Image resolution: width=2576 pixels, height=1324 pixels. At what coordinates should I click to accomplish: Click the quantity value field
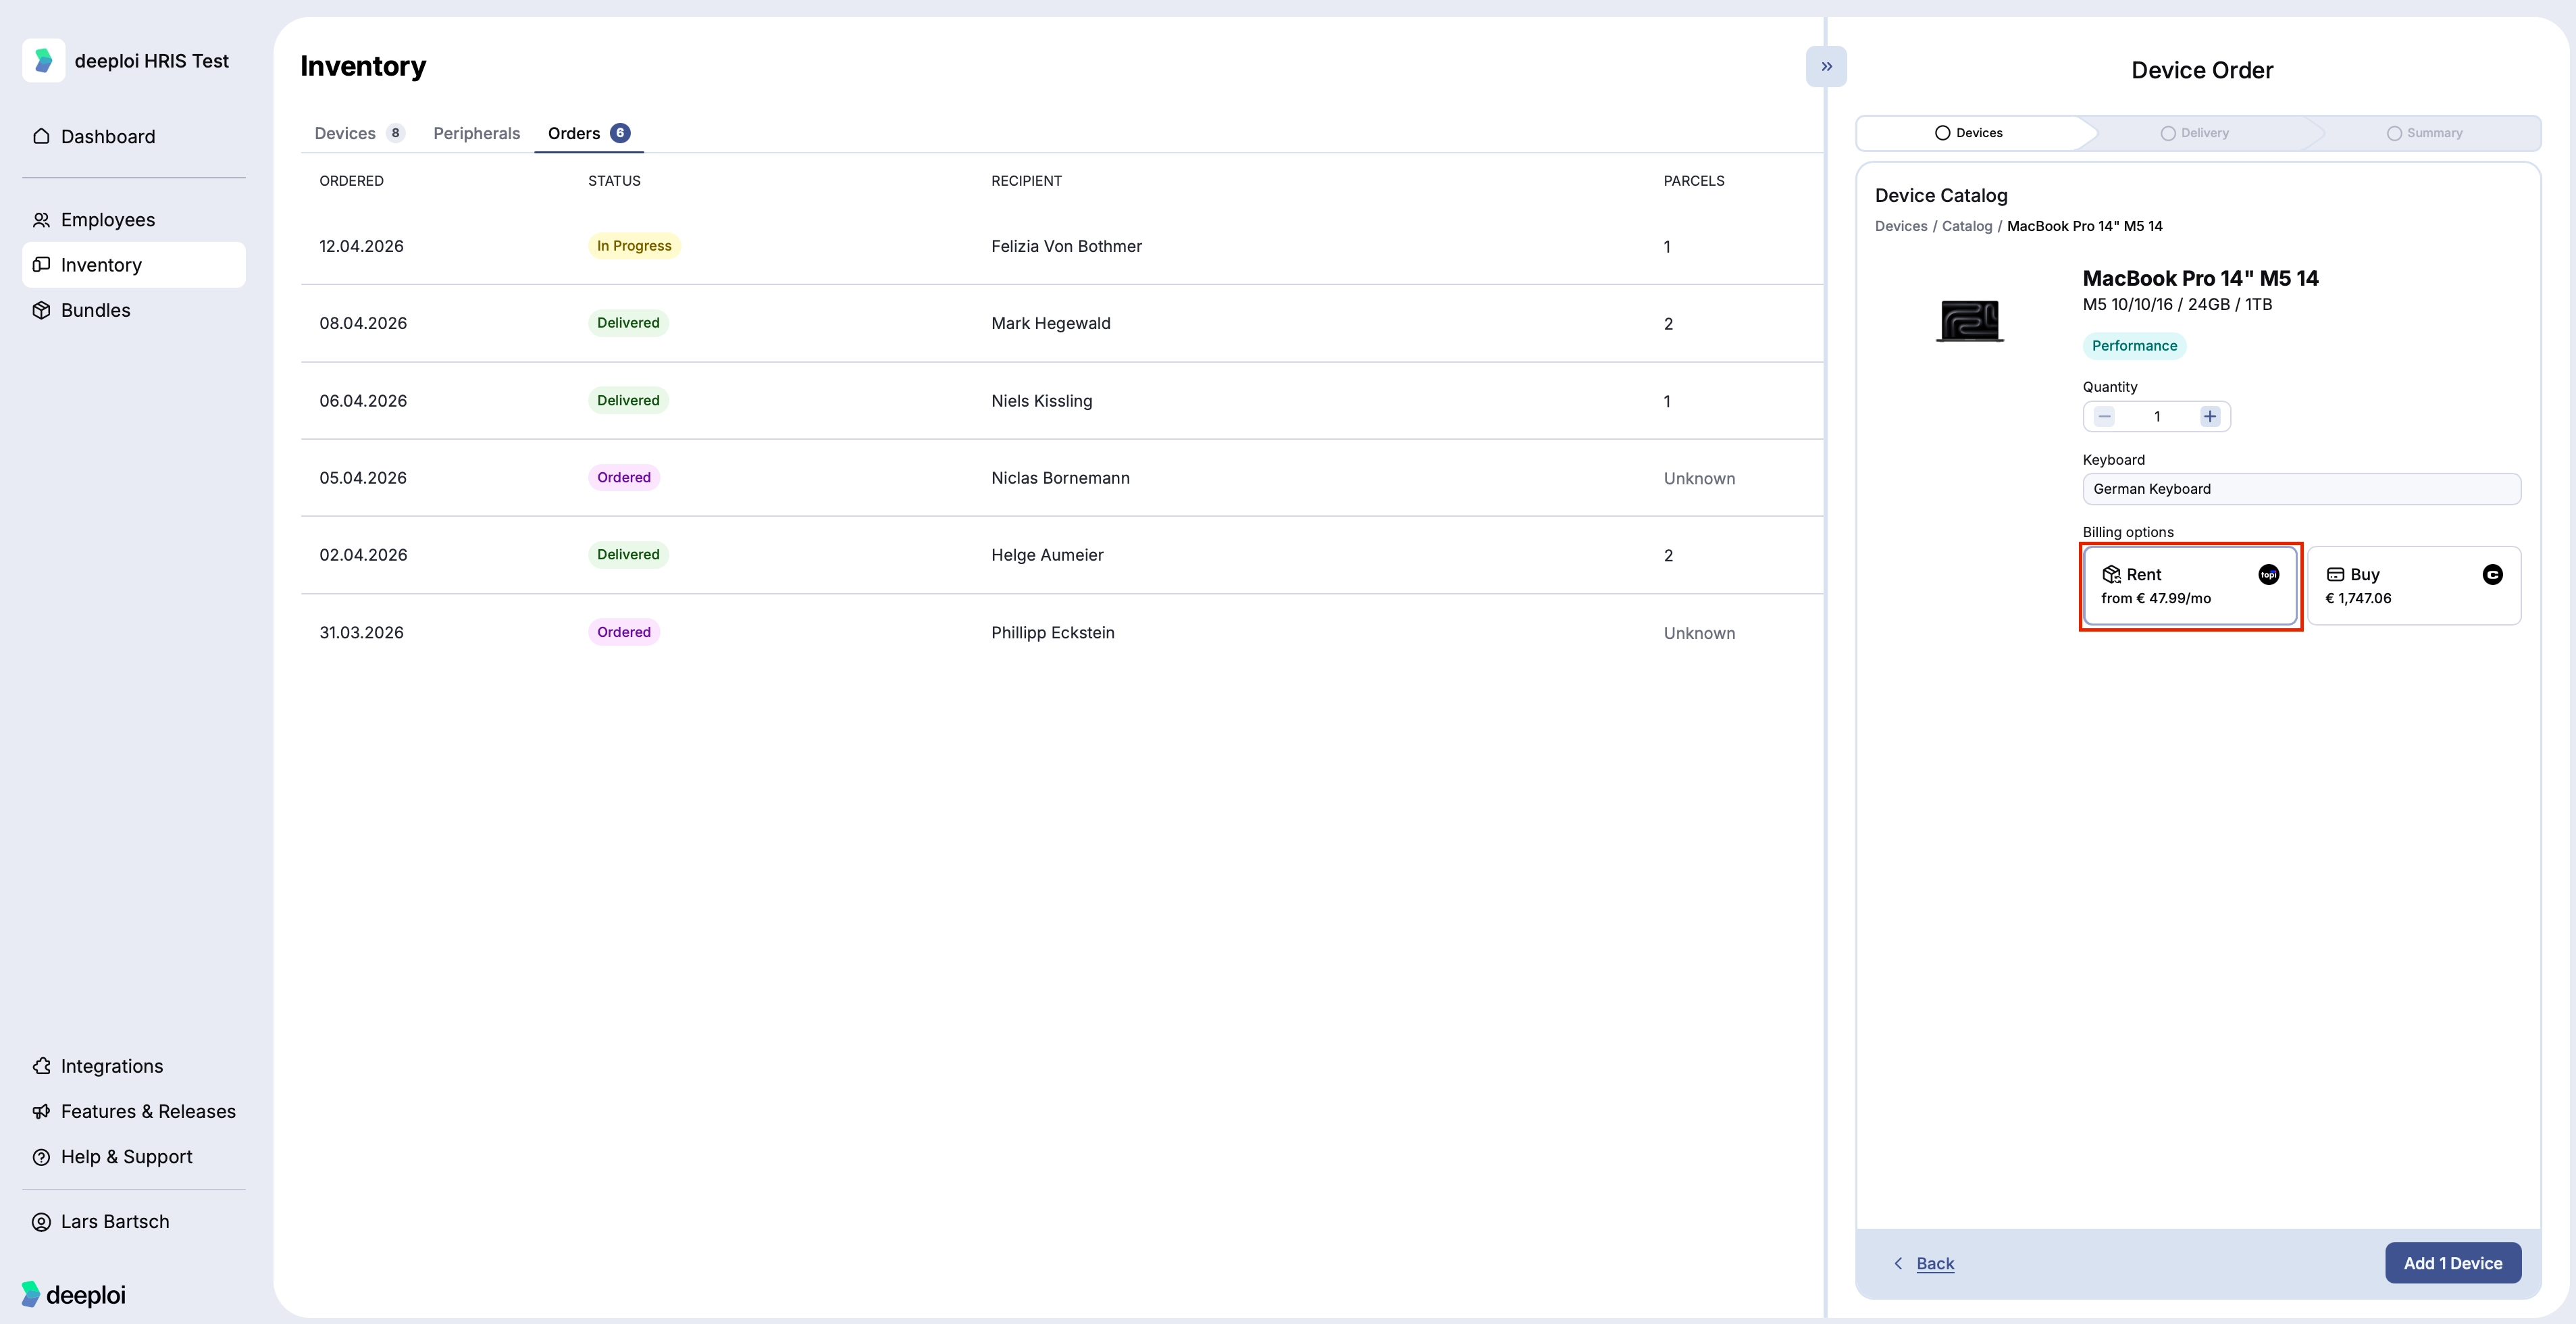coord(2157,416)
